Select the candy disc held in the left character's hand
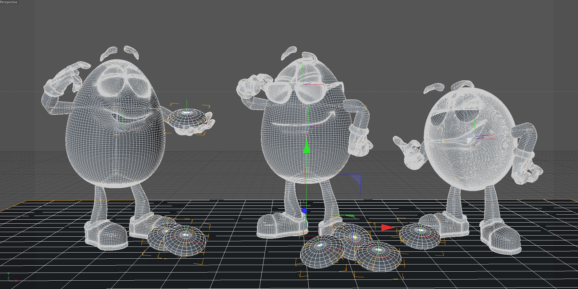The height and width of the screenshot is (289, 578). (x=187, y=118)
